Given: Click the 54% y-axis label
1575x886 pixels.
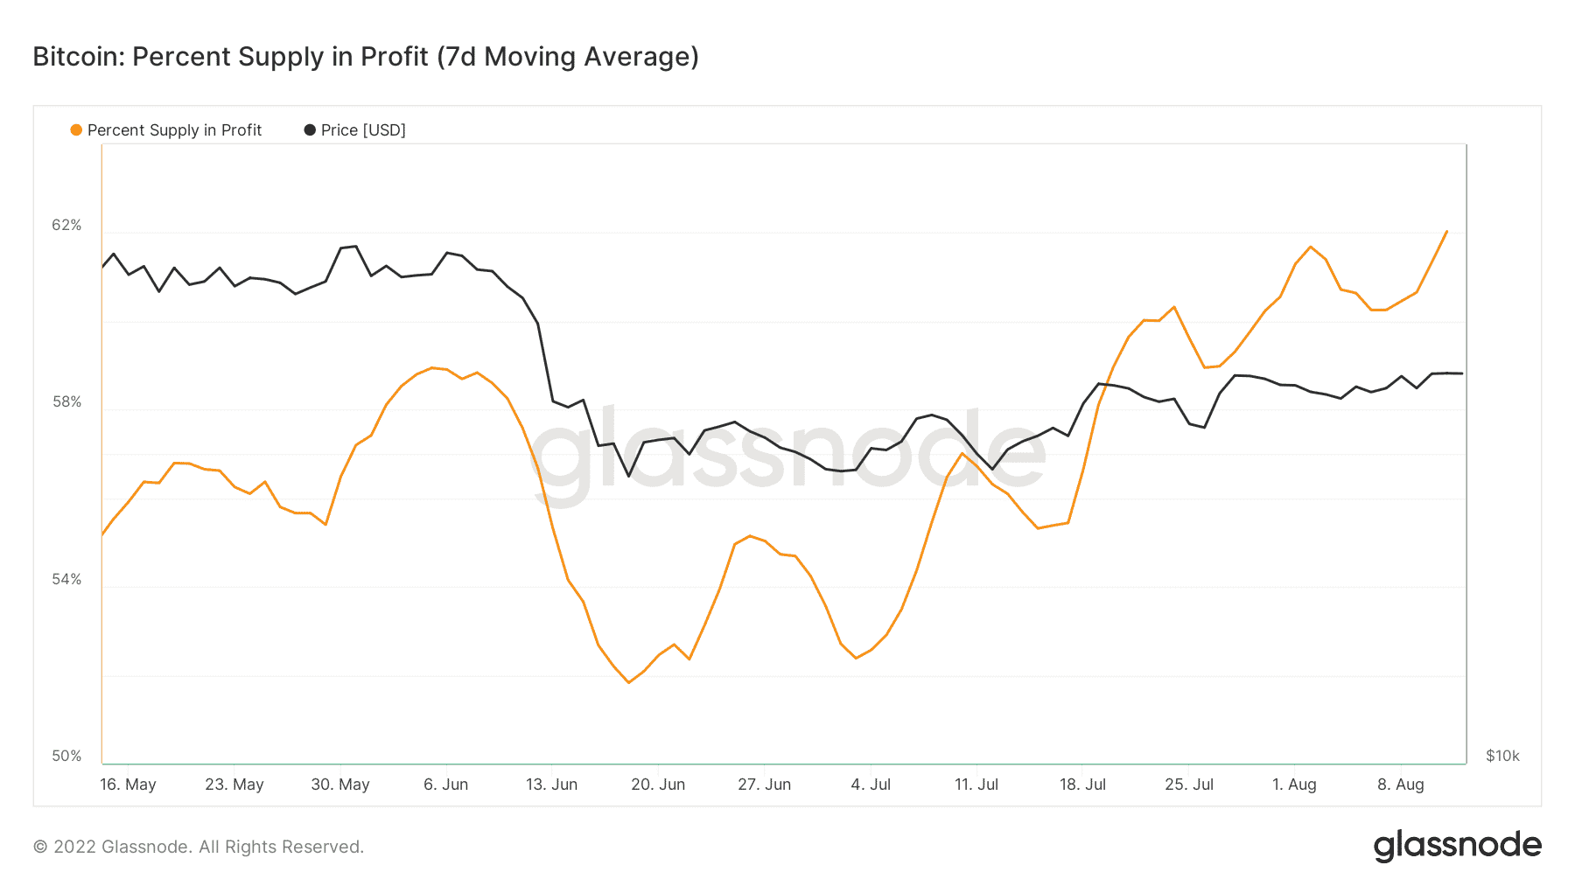Looking at the screenshot, I should tap(66, 580).
